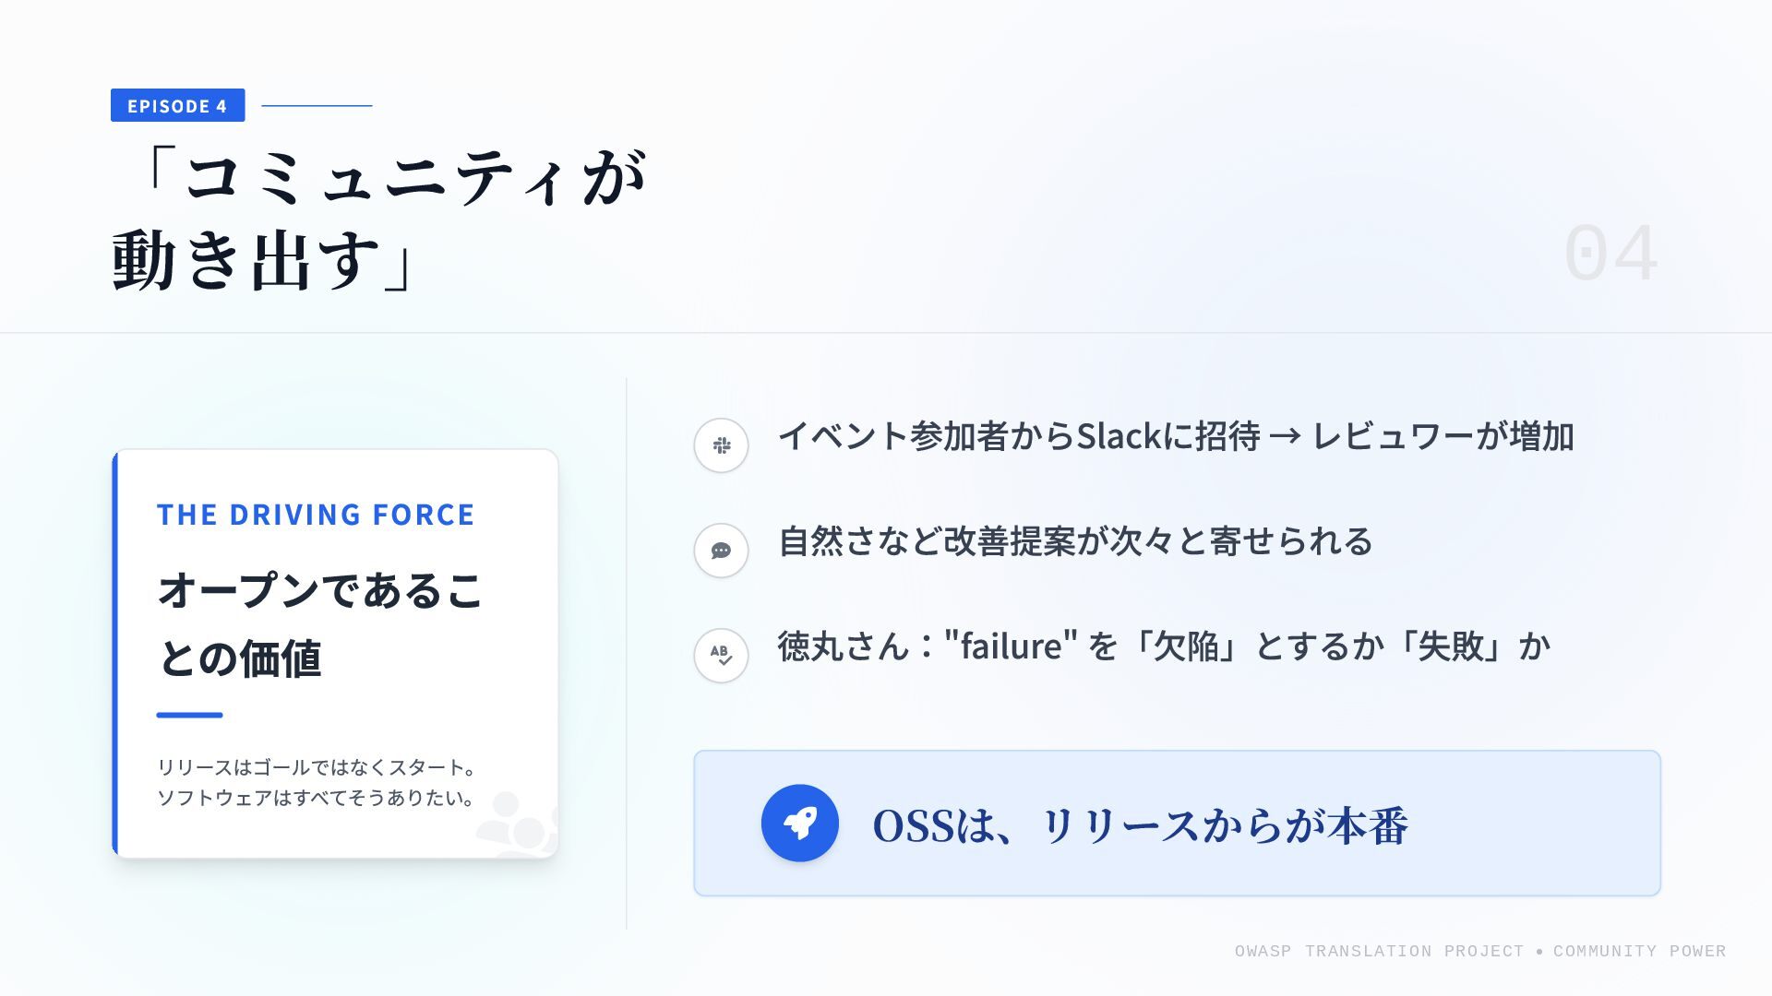The image size is (1772, 996).
Task: Click the Slack logo icon
Action: [721, 445]
